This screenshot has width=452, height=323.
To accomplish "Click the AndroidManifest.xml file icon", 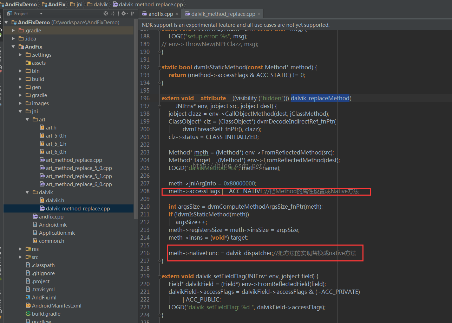I will coord(28,306).
